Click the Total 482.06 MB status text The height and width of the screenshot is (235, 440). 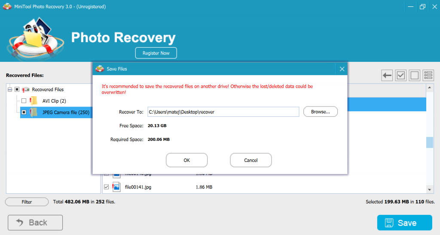[x=84, y=201]
